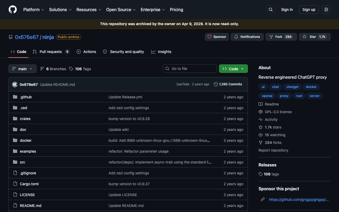Select the proxy topic tag
Image resolution: width=339 pixels, height=212 pixels.
click(284, 96)
